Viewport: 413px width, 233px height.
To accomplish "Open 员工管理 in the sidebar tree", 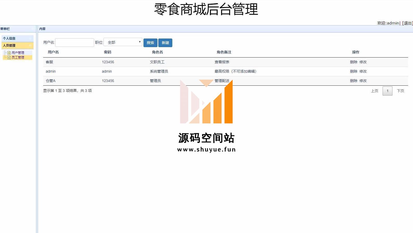I will click(18, 58).
